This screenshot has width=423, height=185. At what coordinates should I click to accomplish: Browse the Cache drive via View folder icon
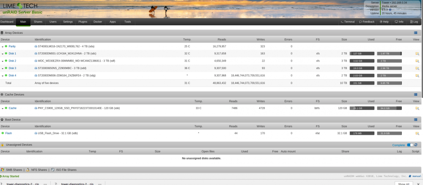click(x=417, y=108)
